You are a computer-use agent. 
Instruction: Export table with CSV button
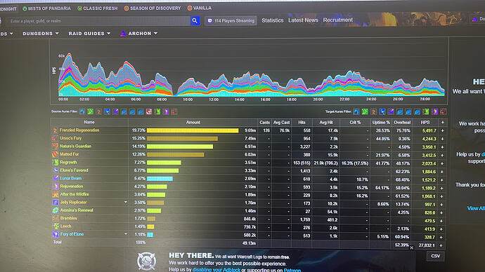tap(435, 256)
